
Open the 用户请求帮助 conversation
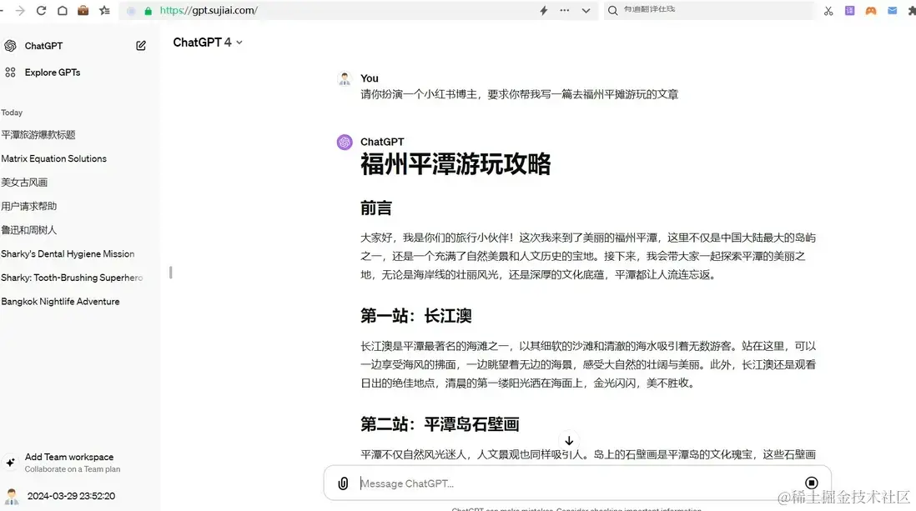[28, 206]
